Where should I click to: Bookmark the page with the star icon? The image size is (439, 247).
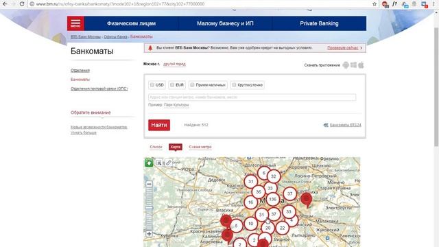point(375,4)
